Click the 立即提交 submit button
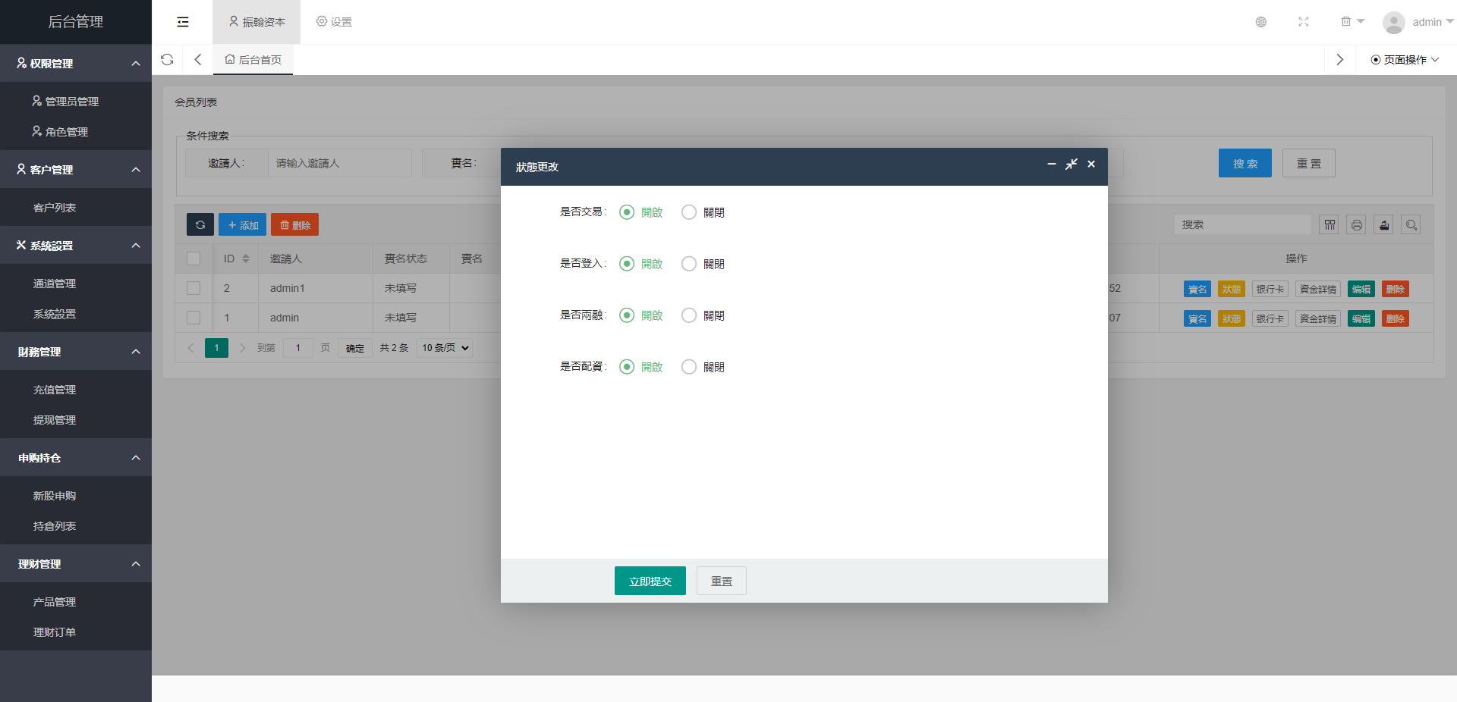The width and height of the screenshot is (1457, 702). [650, 581]
